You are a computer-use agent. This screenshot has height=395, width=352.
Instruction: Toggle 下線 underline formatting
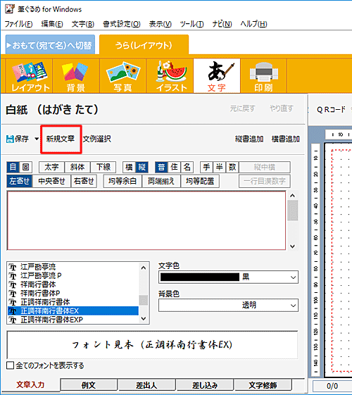pos(103,167)
